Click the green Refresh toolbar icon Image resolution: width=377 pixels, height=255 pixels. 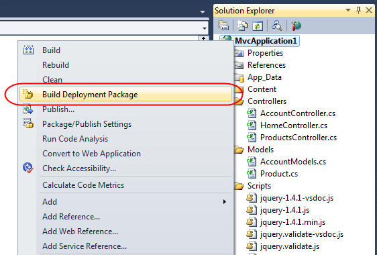coord(258,25)
